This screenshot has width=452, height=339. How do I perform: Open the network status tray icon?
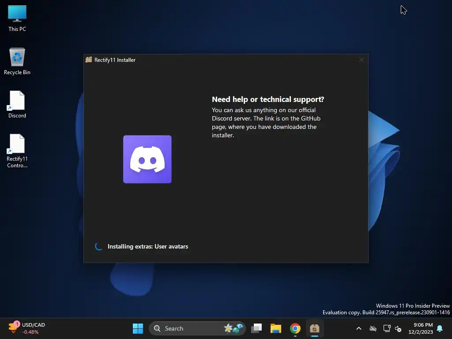(387, 328)
